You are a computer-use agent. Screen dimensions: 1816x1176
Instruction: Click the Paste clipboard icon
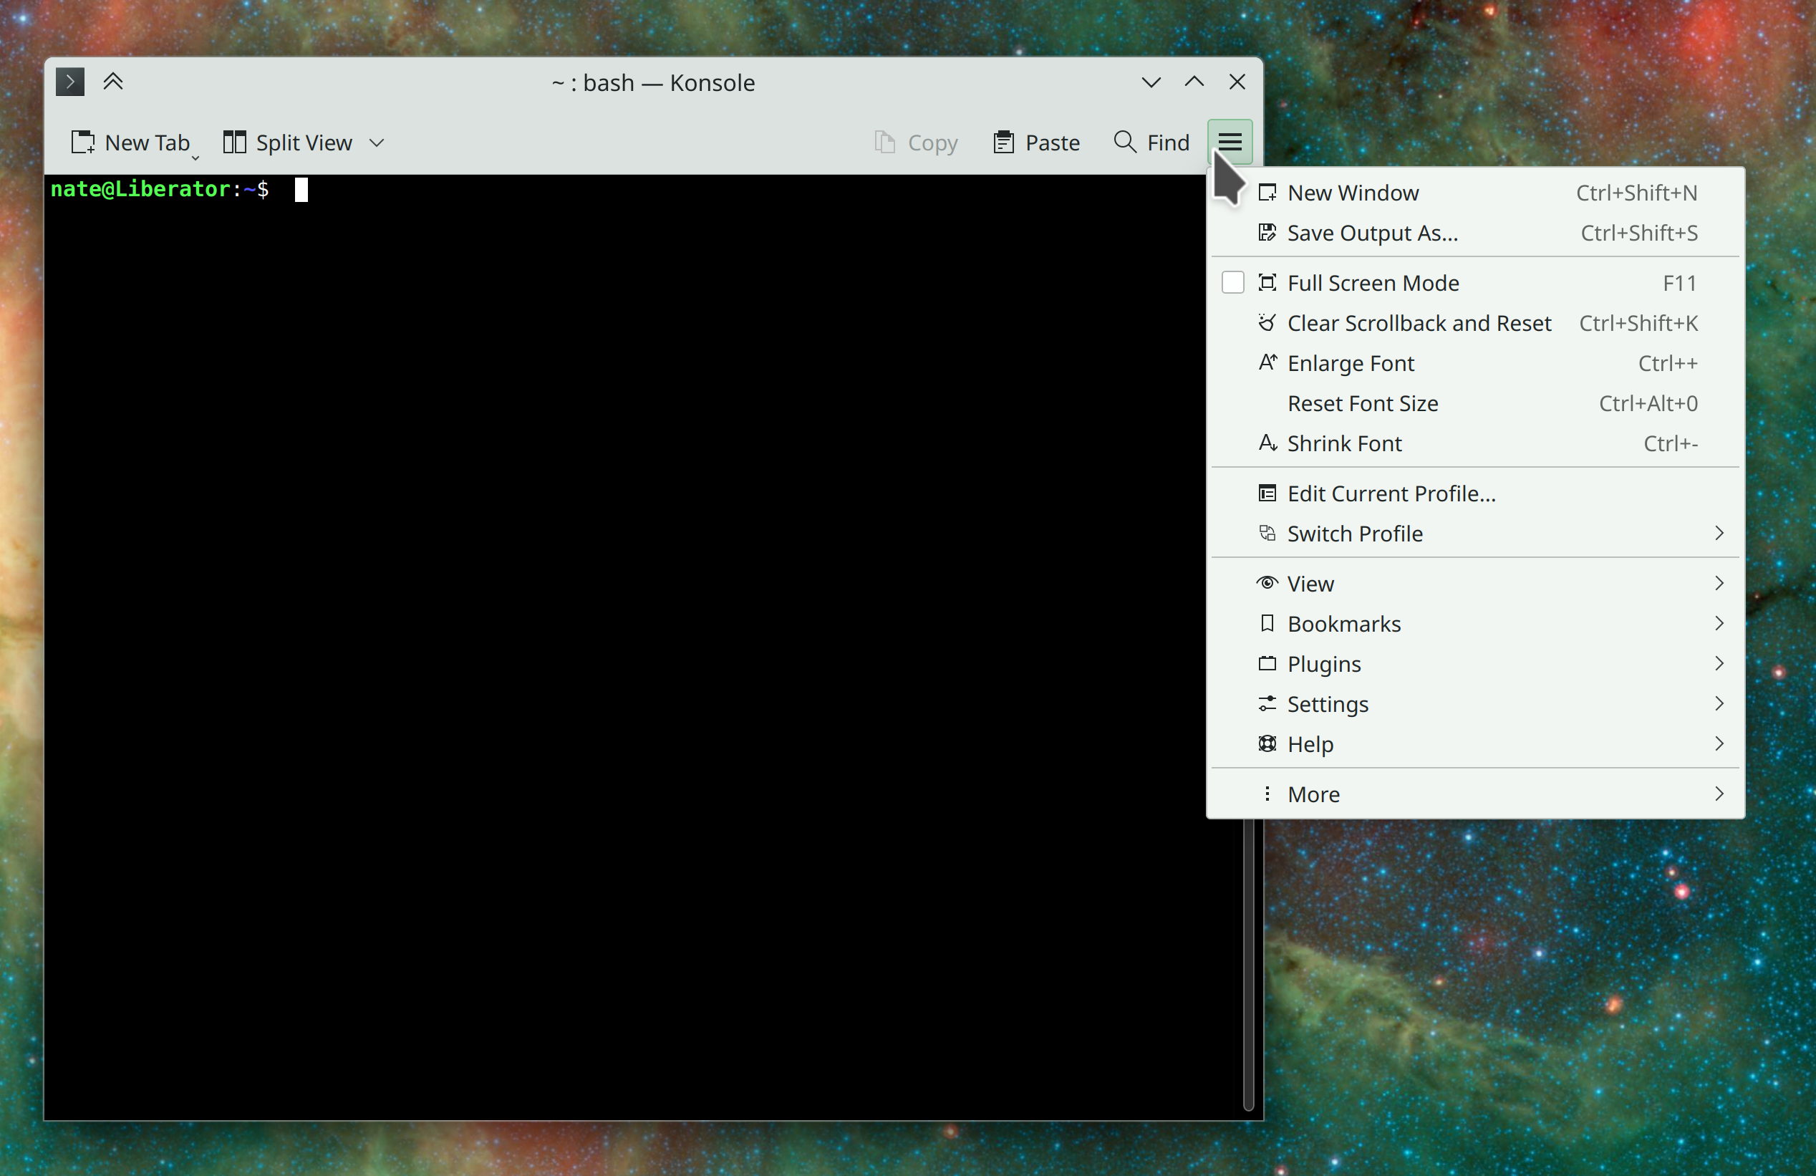click(x=1003, y=142)
